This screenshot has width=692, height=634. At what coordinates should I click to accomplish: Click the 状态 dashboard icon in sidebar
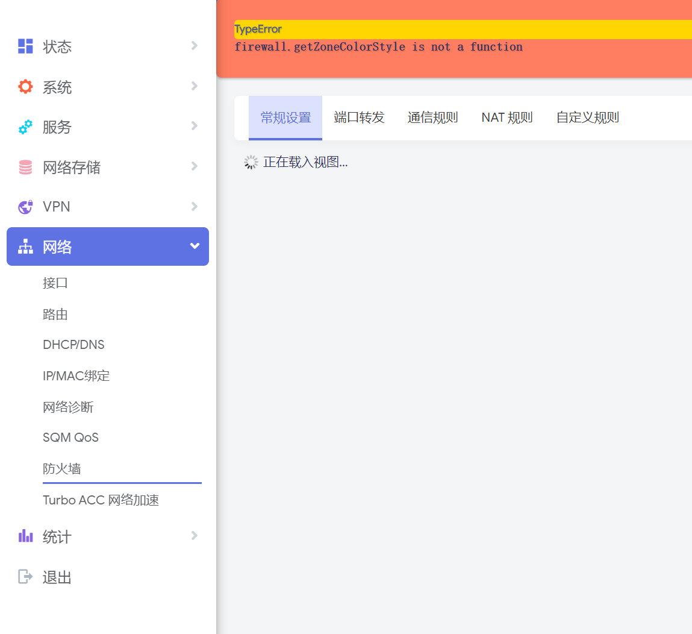click(25, 46)
